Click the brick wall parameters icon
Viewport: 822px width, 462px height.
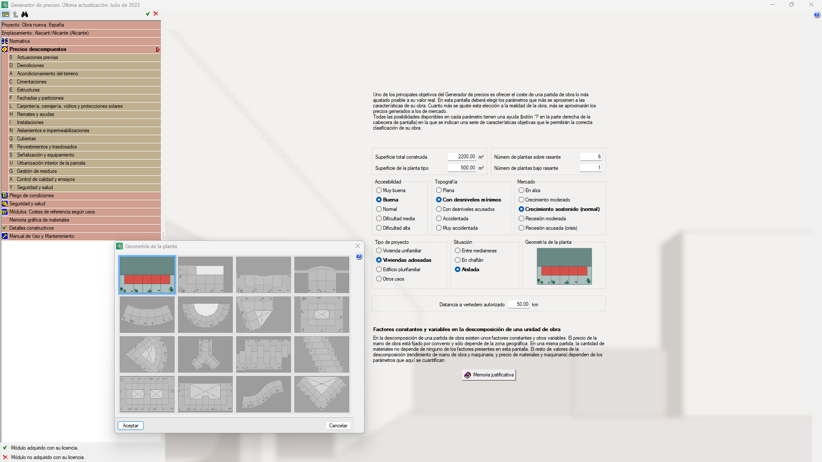coord(6,14)
